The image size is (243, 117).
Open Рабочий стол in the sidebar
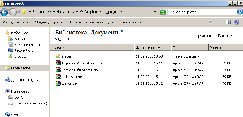pos(25,50)
